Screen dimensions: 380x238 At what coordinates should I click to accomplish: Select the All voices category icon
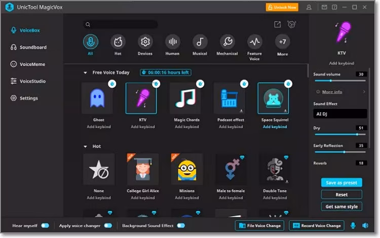tap(90, 42)
